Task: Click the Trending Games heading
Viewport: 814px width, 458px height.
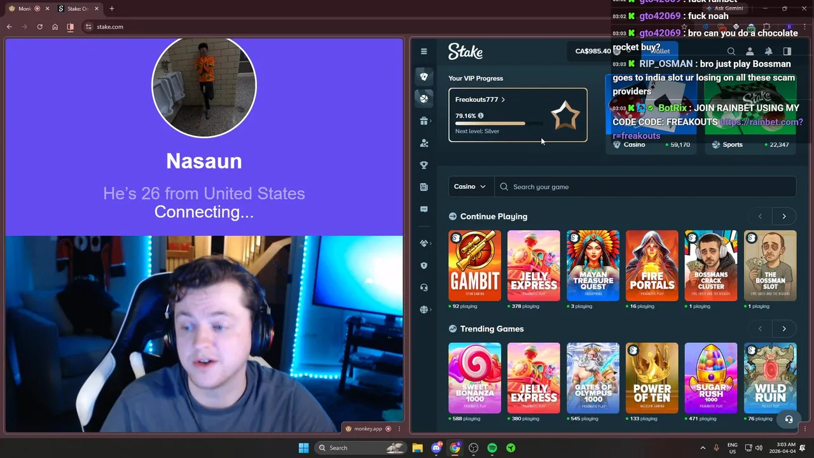Action: pos(492,329)
